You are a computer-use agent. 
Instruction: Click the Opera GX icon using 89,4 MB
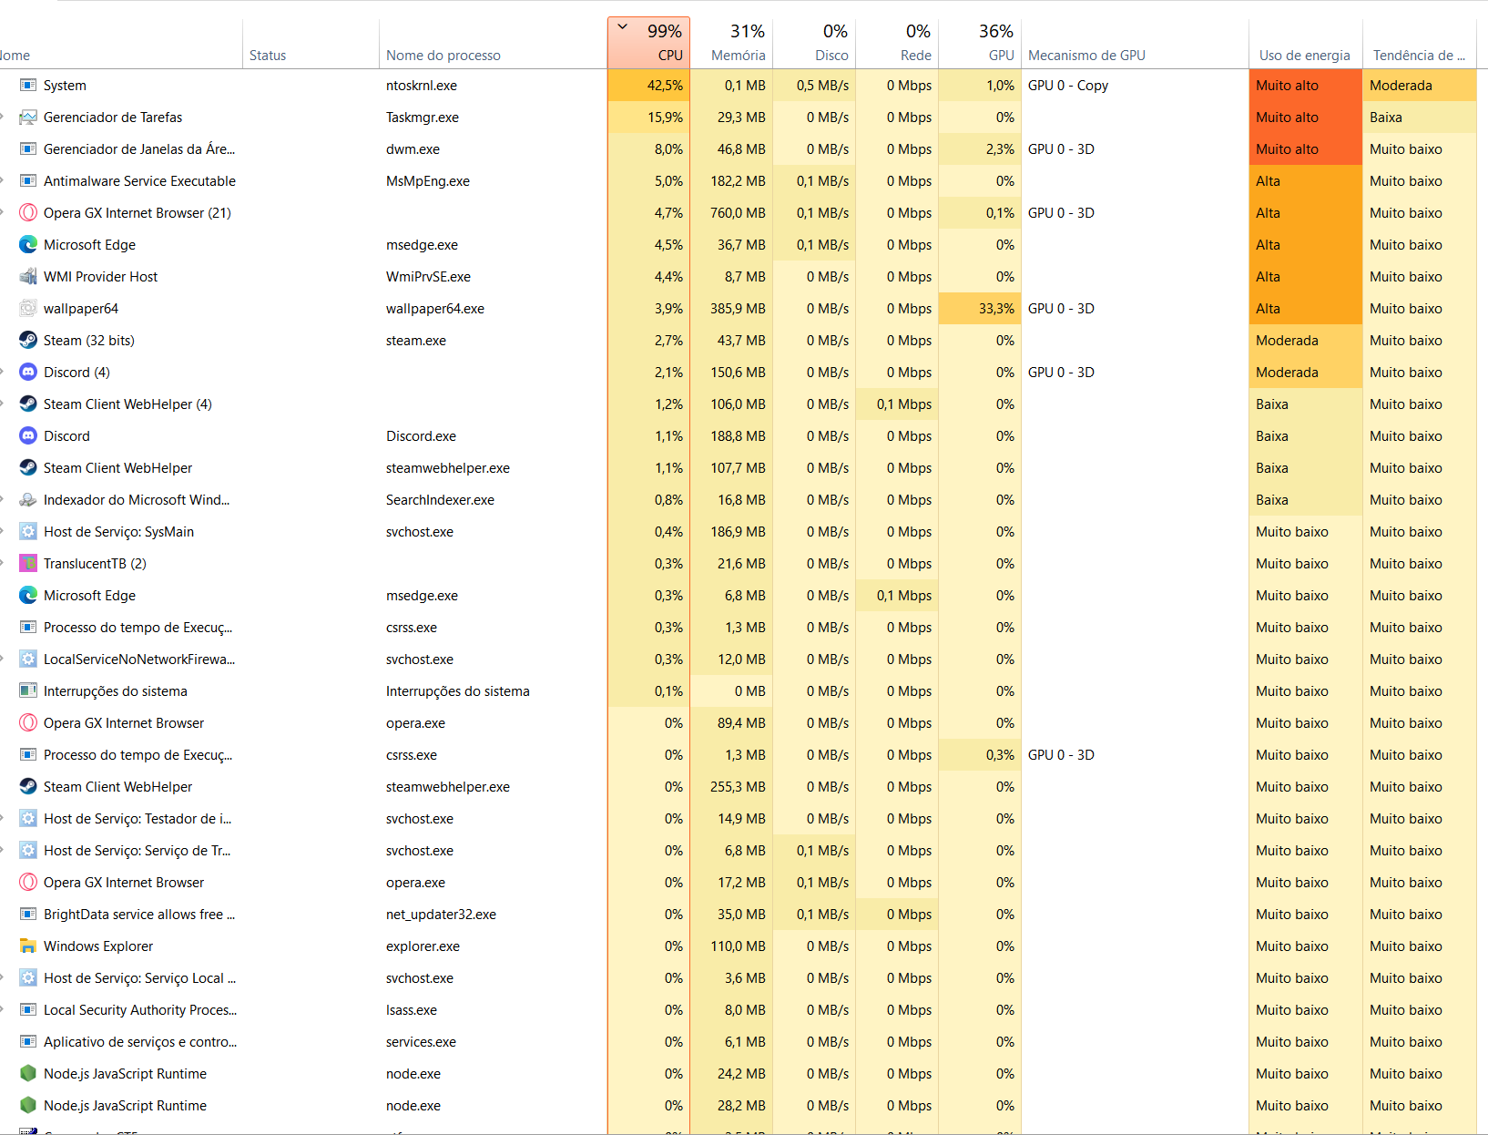click(28, 723)
